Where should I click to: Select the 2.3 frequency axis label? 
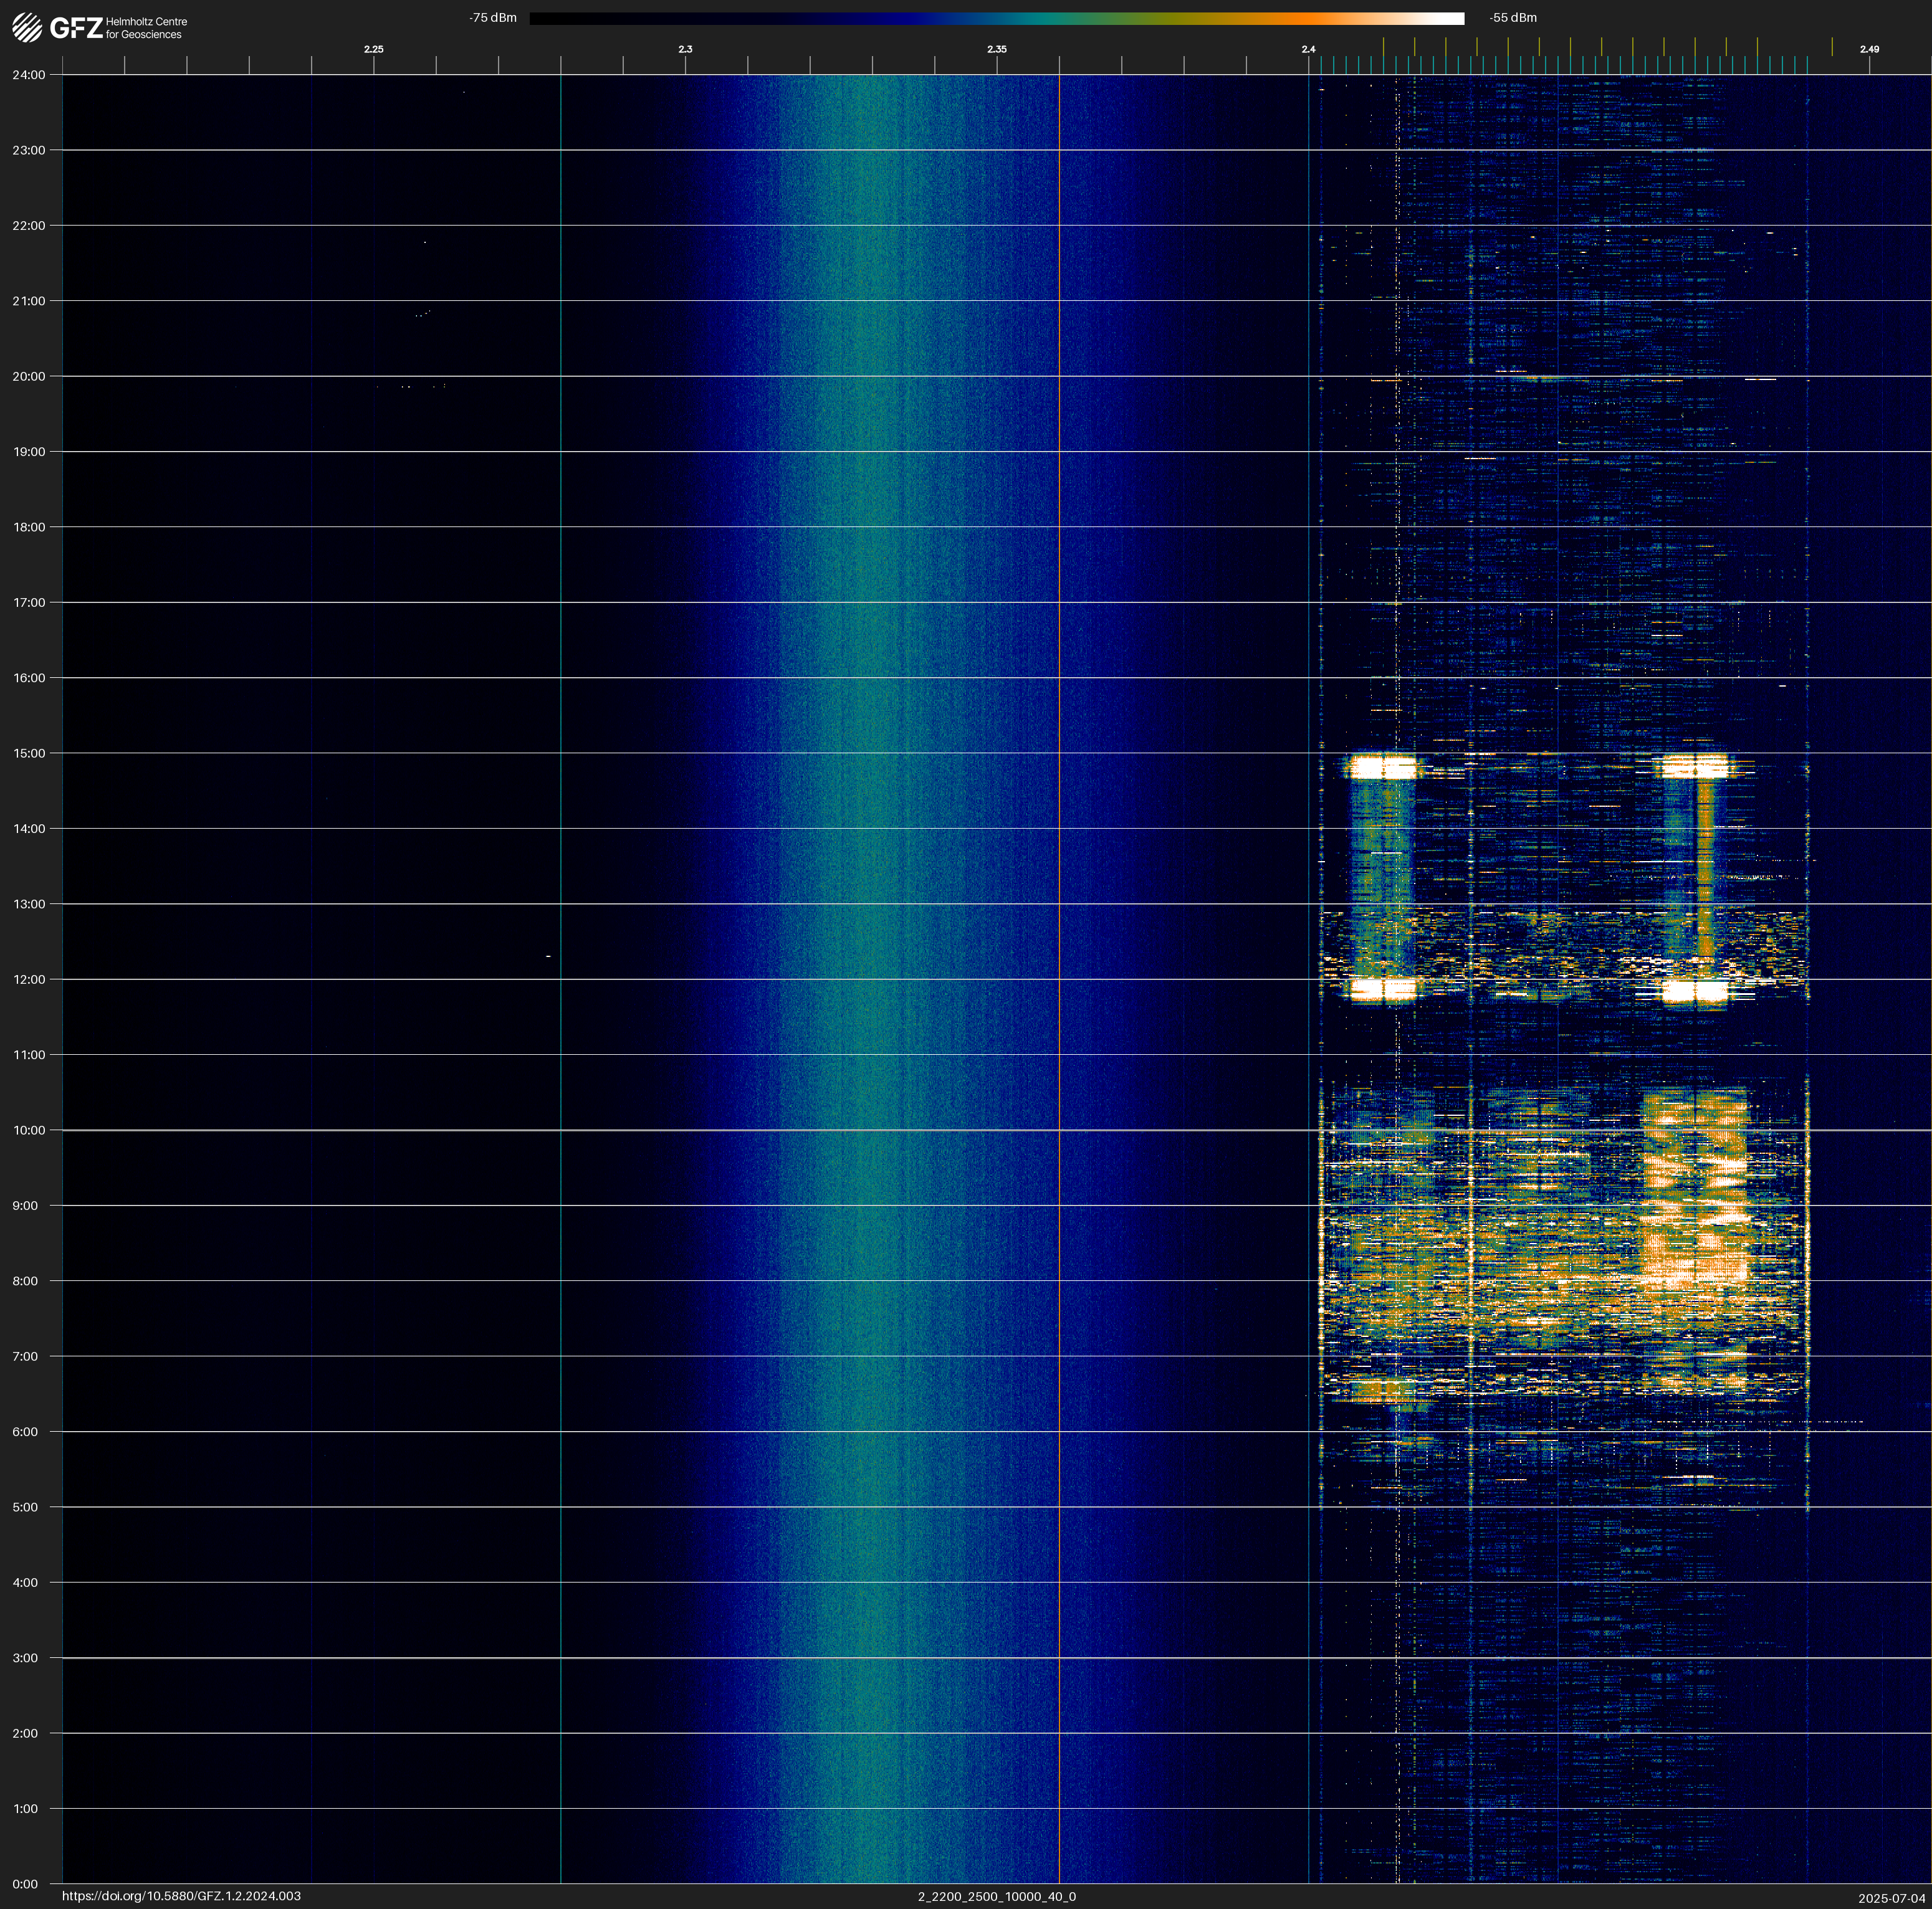point(685,49)
